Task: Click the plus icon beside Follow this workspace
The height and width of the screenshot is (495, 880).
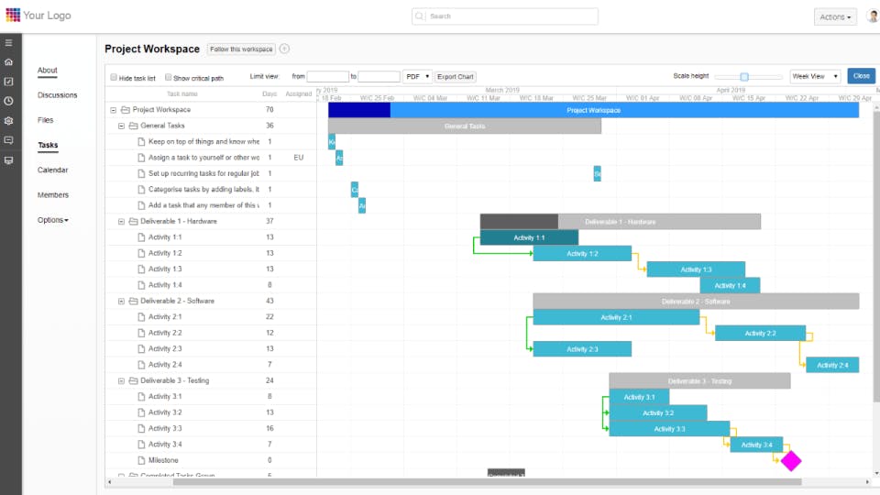Action: click(284, 49)
